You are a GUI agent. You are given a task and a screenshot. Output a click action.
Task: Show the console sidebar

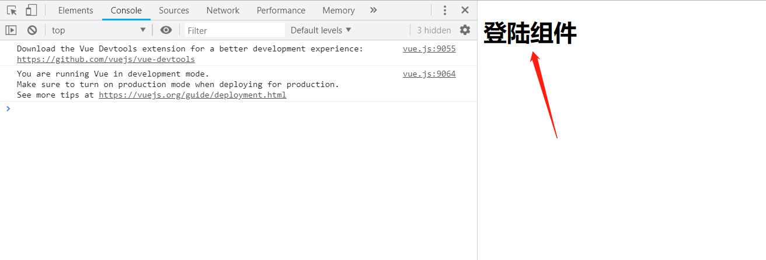coord(11,30)
